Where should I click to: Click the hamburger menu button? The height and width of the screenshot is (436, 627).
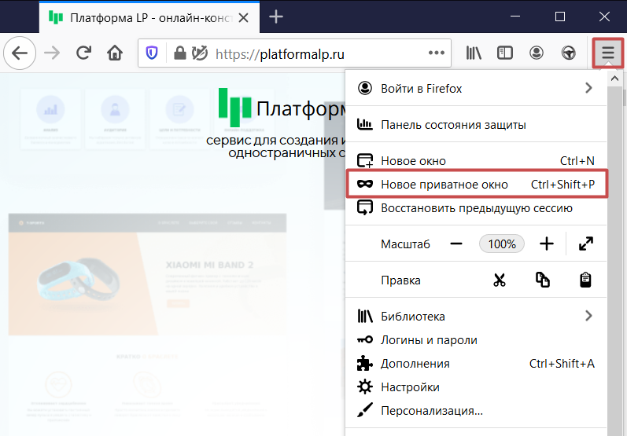[607, 53]
